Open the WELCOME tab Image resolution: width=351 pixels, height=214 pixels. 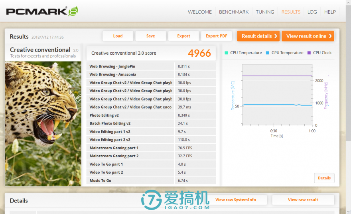tap(200, 12)
